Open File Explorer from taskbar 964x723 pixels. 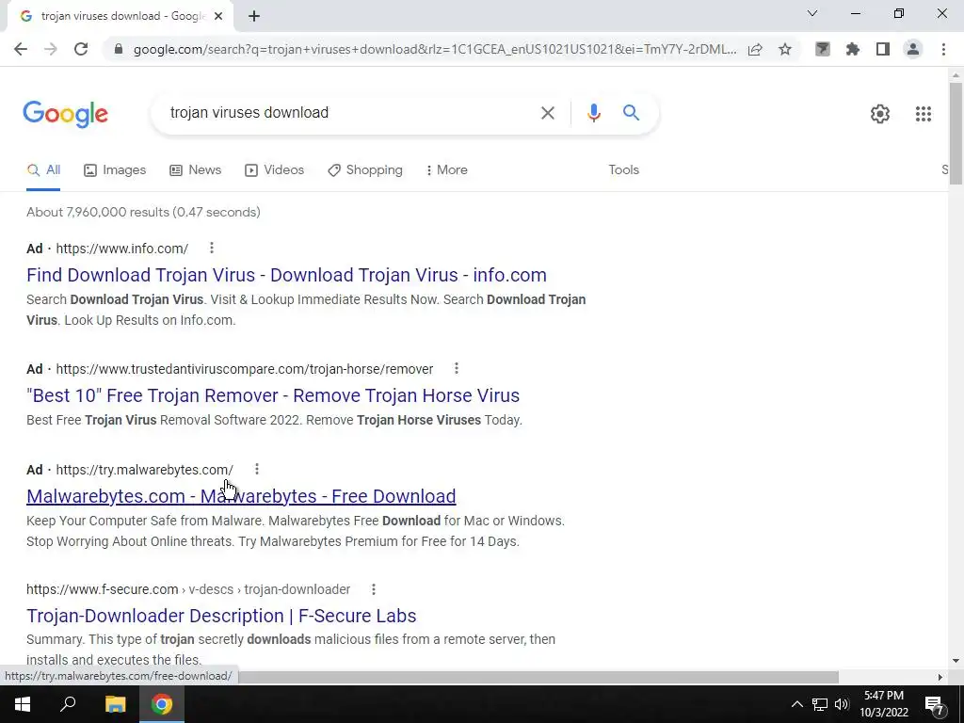[115, 704]
